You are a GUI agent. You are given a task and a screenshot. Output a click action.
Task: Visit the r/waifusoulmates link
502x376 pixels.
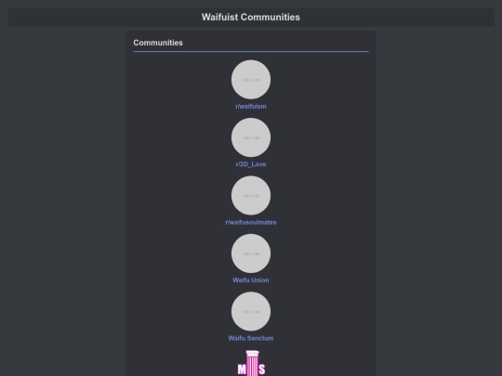click(x=251, y=222)
